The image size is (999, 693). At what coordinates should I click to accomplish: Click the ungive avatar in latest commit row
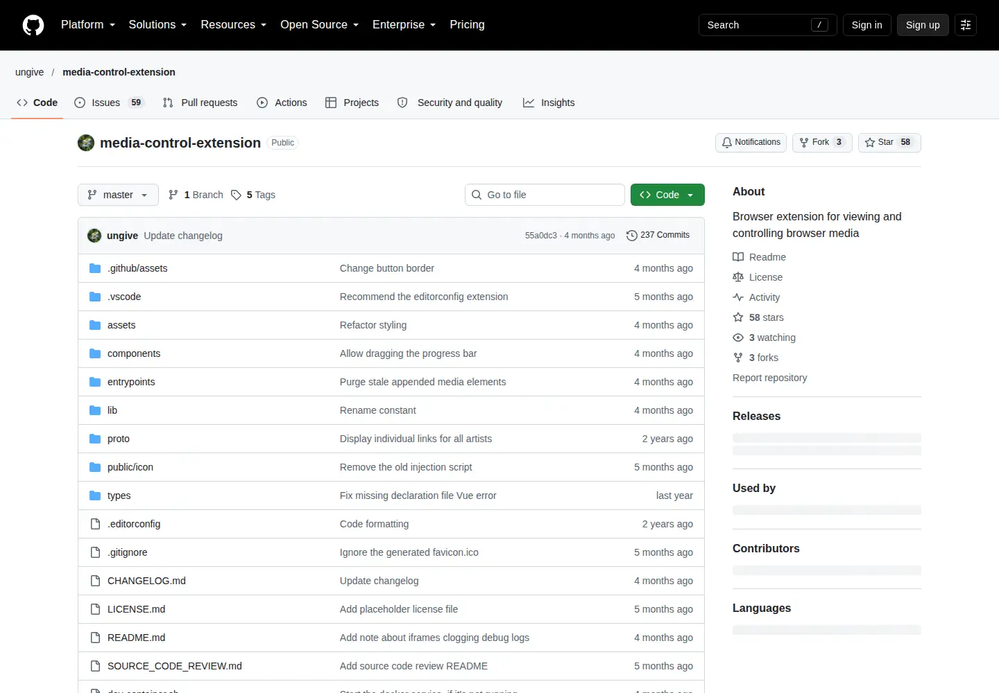tap(94, 236)
